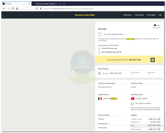The width and height of the screenshot is (166, 133).
Task: Close the Receipt tab
Action: [29, 4]
